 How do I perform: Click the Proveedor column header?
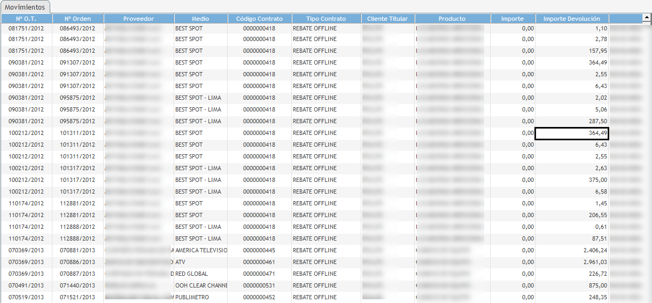[138, 19]
